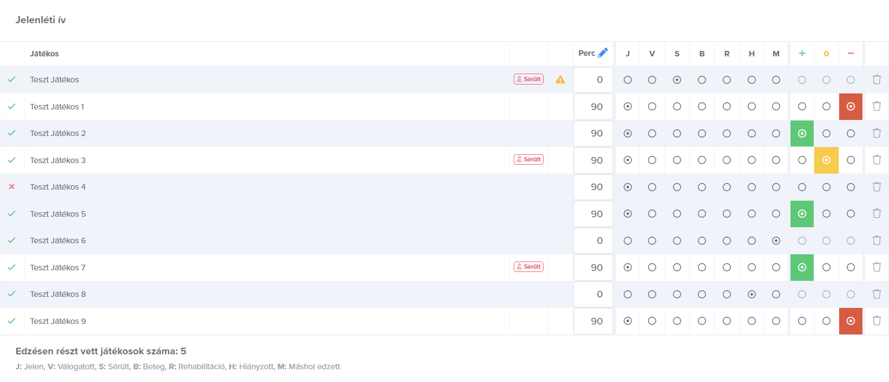Screen dimensions: 889x382
Task: Click the yellow warning triangle for Teszt Játékos
Action: pyautogui.click(x=560, y=80)
